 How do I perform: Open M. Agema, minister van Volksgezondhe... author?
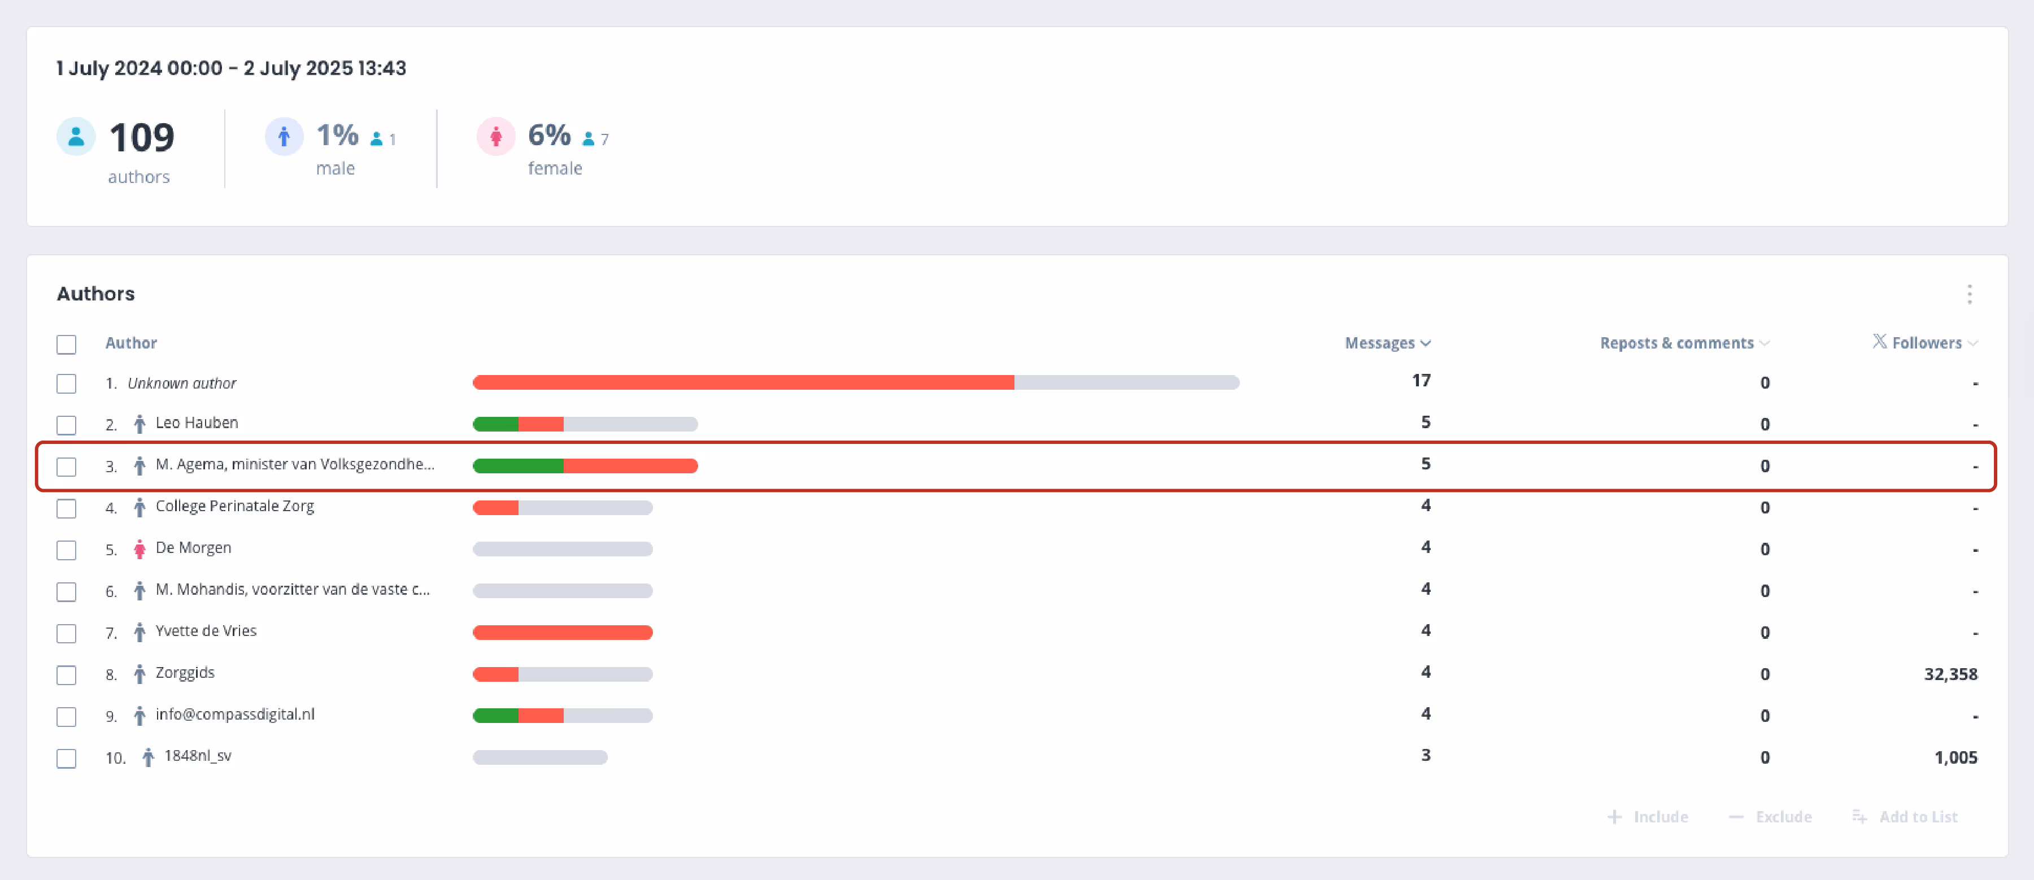coord(294,465)
